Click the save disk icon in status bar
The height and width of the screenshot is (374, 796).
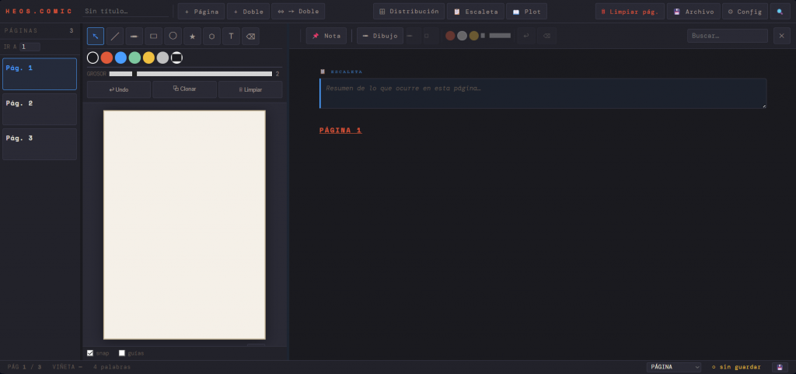(x=780, y=367)
